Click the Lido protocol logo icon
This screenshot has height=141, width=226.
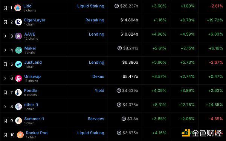coord(18,8)
